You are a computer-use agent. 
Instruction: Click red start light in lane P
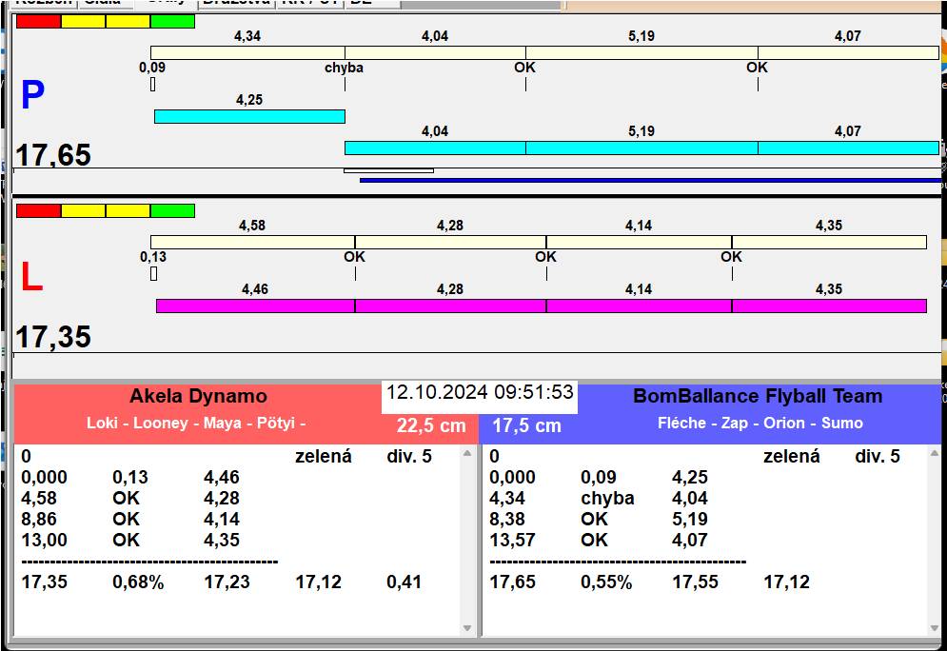[x=38, y=21]
